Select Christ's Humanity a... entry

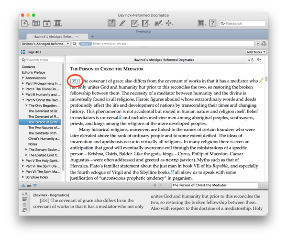point(44,138)
